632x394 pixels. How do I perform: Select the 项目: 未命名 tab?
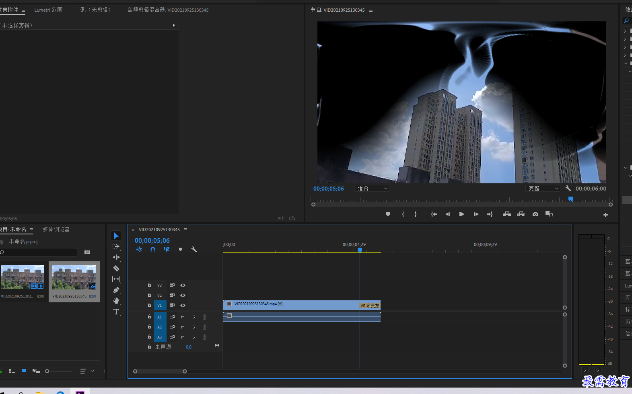pos(13,229)
